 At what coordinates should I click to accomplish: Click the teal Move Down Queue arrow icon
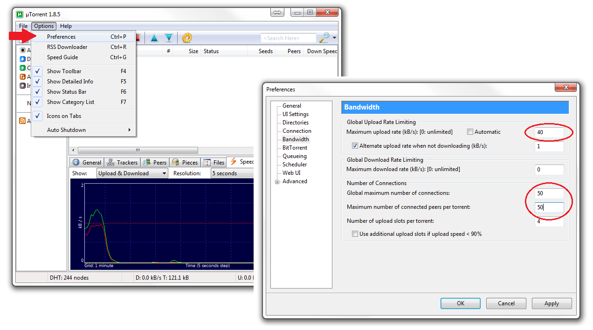pos(168,38)
